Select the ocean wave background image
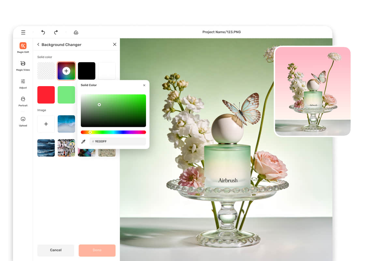The width and height of the screenshot is (365, 261). coord(66,124)
